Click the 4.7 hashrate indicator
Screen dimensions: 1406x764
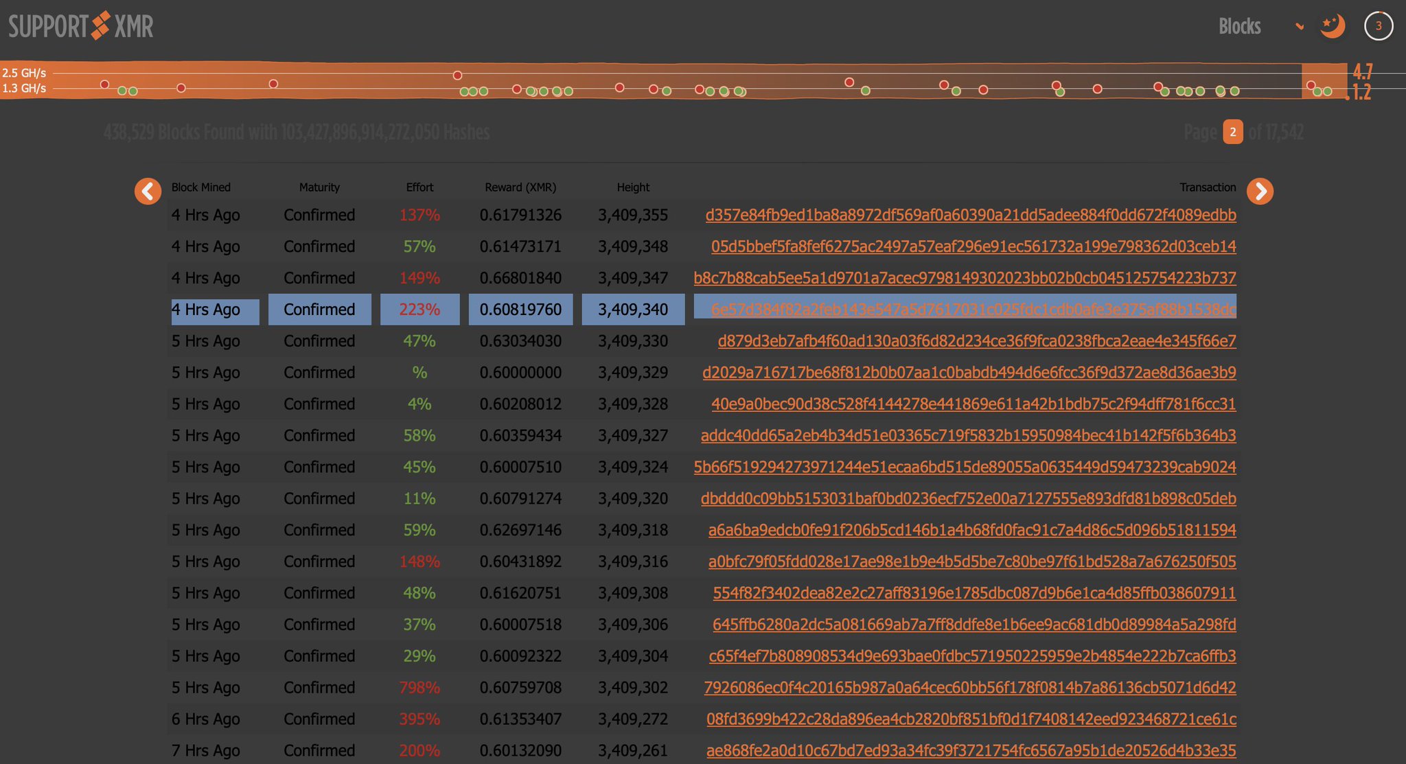point(1362,71)
